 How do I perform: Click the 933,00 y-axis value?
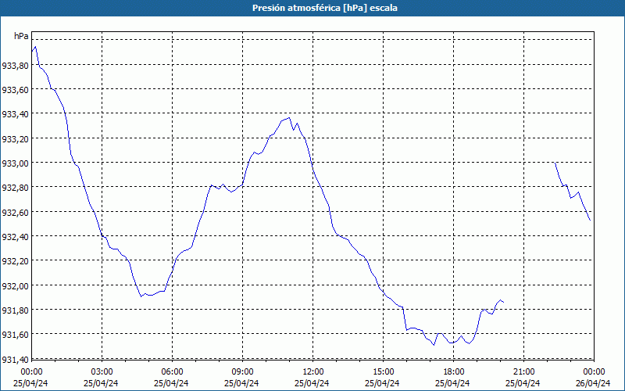15,163
